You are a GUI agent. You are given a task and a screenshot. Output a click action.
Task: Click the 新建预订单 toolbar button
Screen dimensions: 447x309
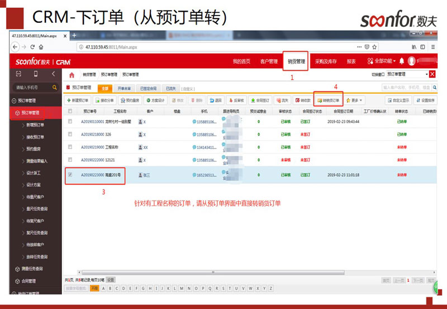(x=78, y=100)
